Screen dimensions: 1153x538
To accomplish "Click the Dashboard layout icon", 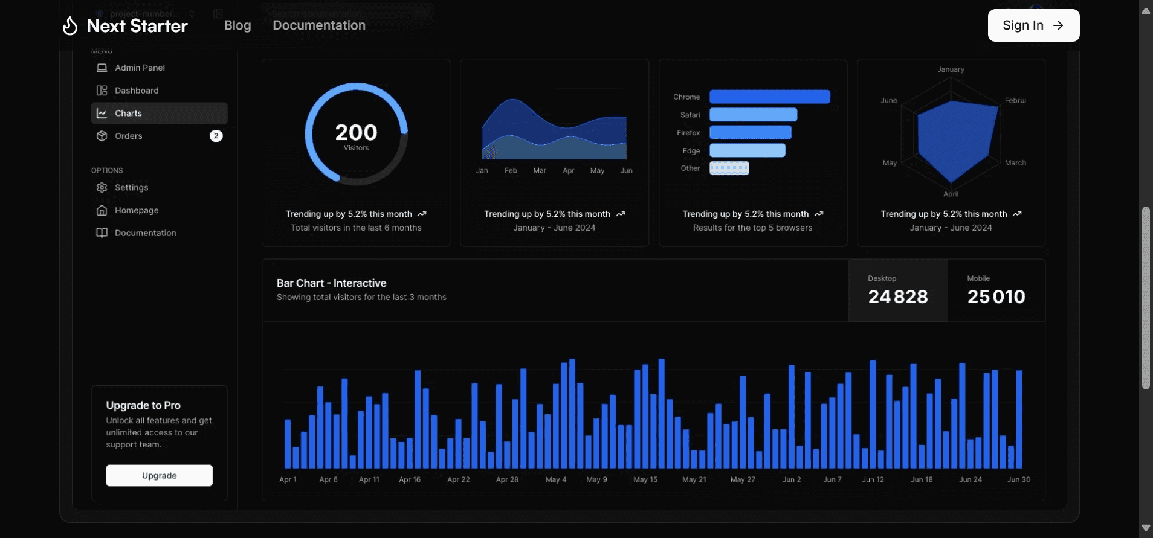I will [102, 91].
